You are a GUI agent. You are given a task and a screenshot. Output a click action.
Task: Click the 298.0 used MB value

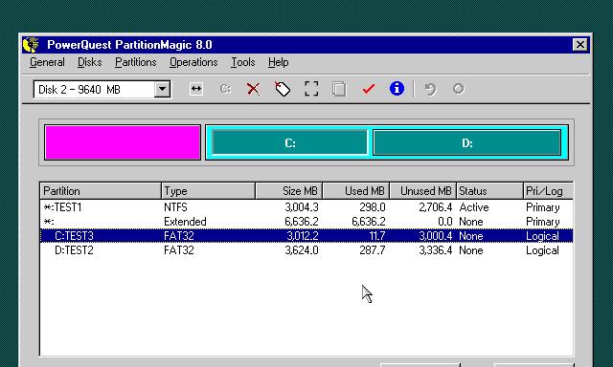[x=373, y=207]
